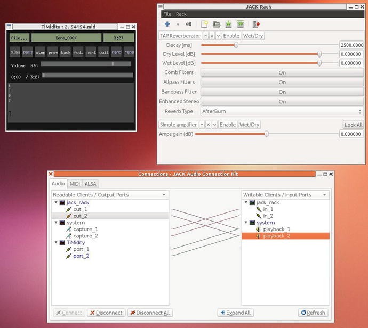
Task: Click the play button in TiMidity
Action: point(15,52)
